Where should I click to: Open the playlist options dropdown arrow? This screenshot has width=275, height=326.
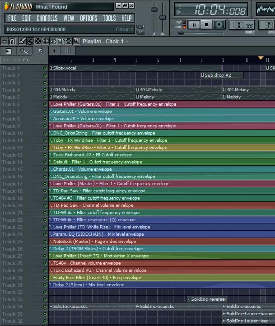pyautogui.click(x=5, y=41)
